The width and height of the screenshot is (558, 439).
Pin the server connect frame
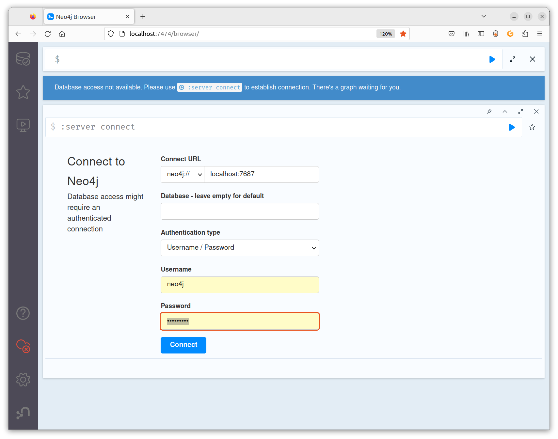[489, 112]
